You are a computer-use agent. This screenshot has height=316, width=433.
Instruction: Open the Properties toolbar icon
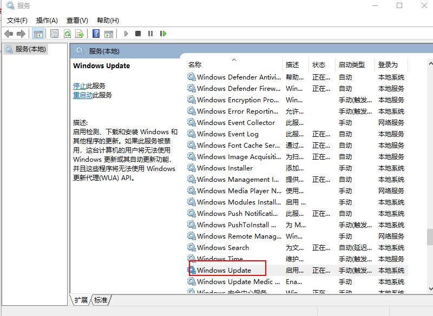pyautogui.click(x=55, y=34)
